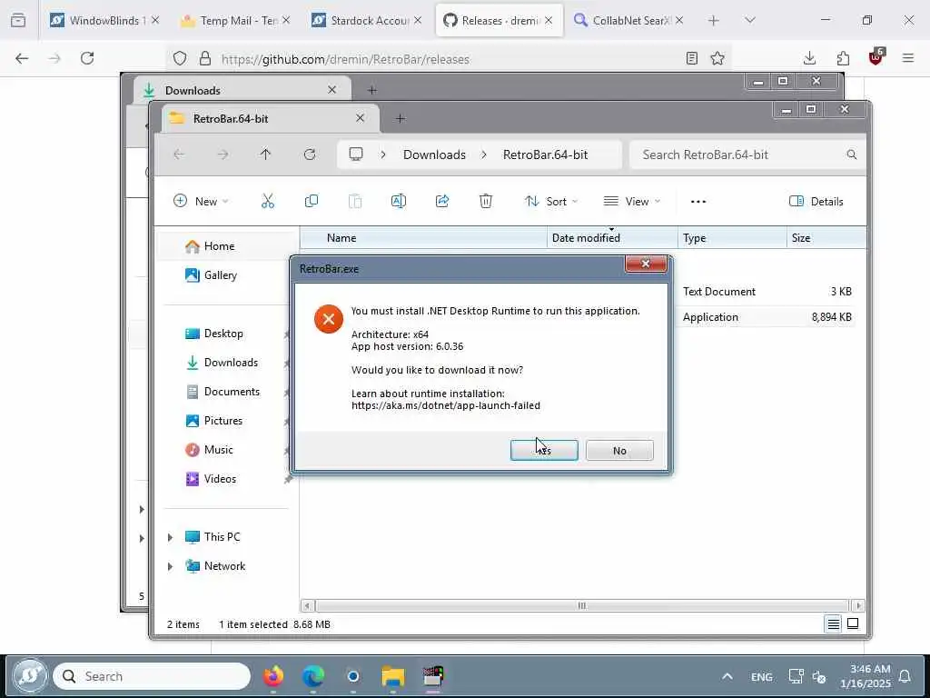The image size is (930, 698).
Task: Click Explorer forward navigation arrow
Action: (x=223, y=155)
